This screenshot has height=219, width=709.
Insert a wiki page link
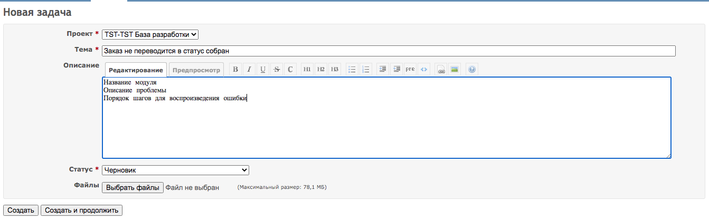[x=441, y=69]
